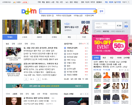The height and width of the screenshot is (105, 132).
Task: Open the 증권 link in top menu
Action: point(71,2)
